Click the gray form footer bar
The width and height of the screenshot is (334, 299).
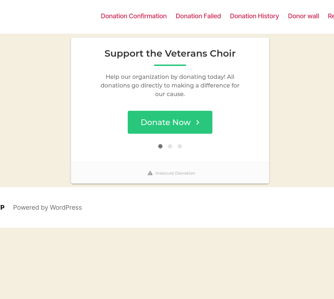170,172
